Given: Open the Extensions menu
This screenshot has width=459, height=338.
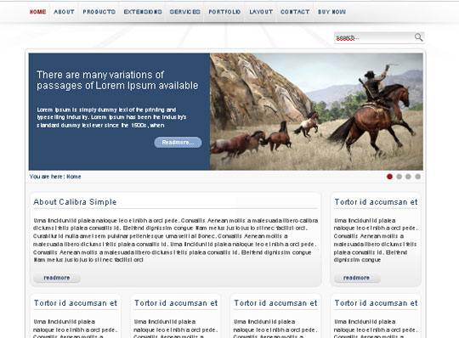Looking at the screenshot, I should click(143, 12).
